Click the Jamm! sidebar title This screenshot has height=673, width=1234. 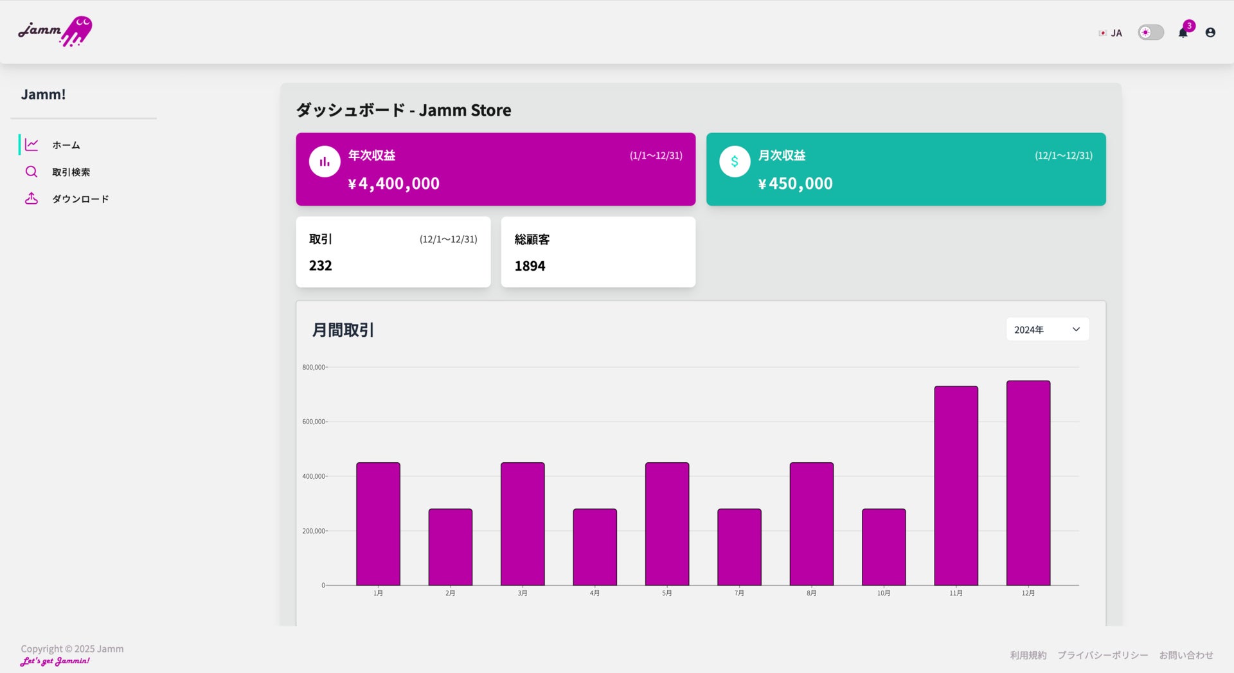43,94
